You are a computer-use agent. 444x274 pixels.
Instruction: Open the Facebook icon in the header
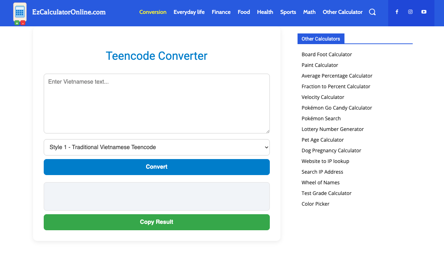click(x=397, y=12)
